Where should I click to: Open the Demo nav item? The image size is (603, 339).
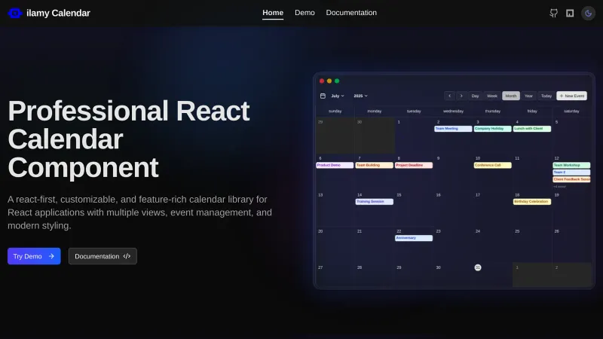(305, 13)
